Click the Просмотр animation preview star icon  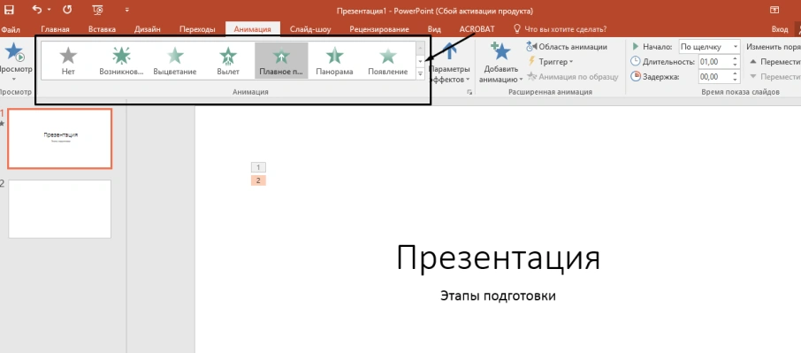point(15,52)
